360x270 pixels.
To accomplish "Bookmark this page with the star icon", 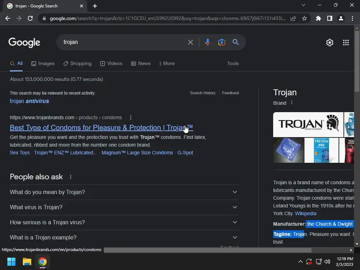I will [x=304, y=19].
